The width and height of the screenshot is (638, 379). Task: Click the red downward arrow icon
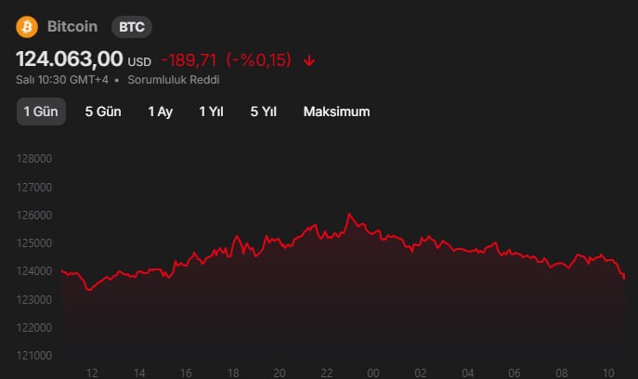(x=309, y=60)
